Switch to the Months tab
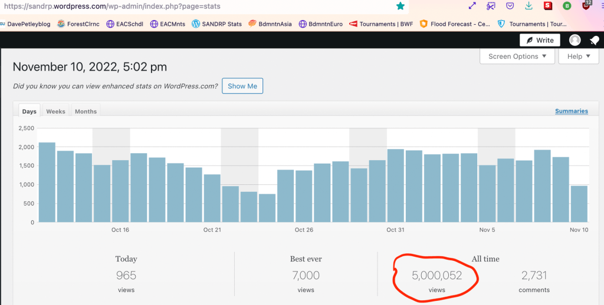The width and height of the screenshot is (604, 305). click(86, 111)
